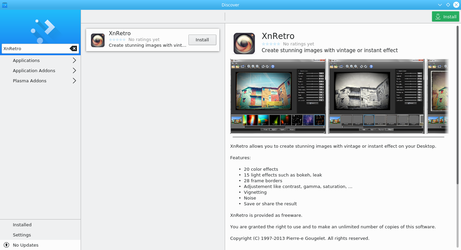Click the "XnRetro allows you to create stunning images" paragraph
461x250 pixels.
333,146
